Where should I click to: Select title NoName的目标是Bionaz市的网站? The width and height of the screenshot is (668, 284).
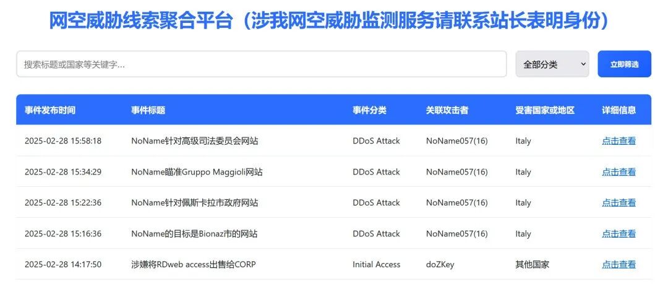[194, 234]
